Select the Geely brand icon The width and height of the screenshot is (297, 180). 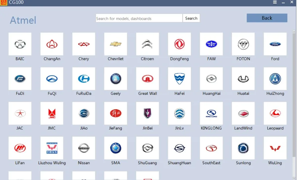115,79
